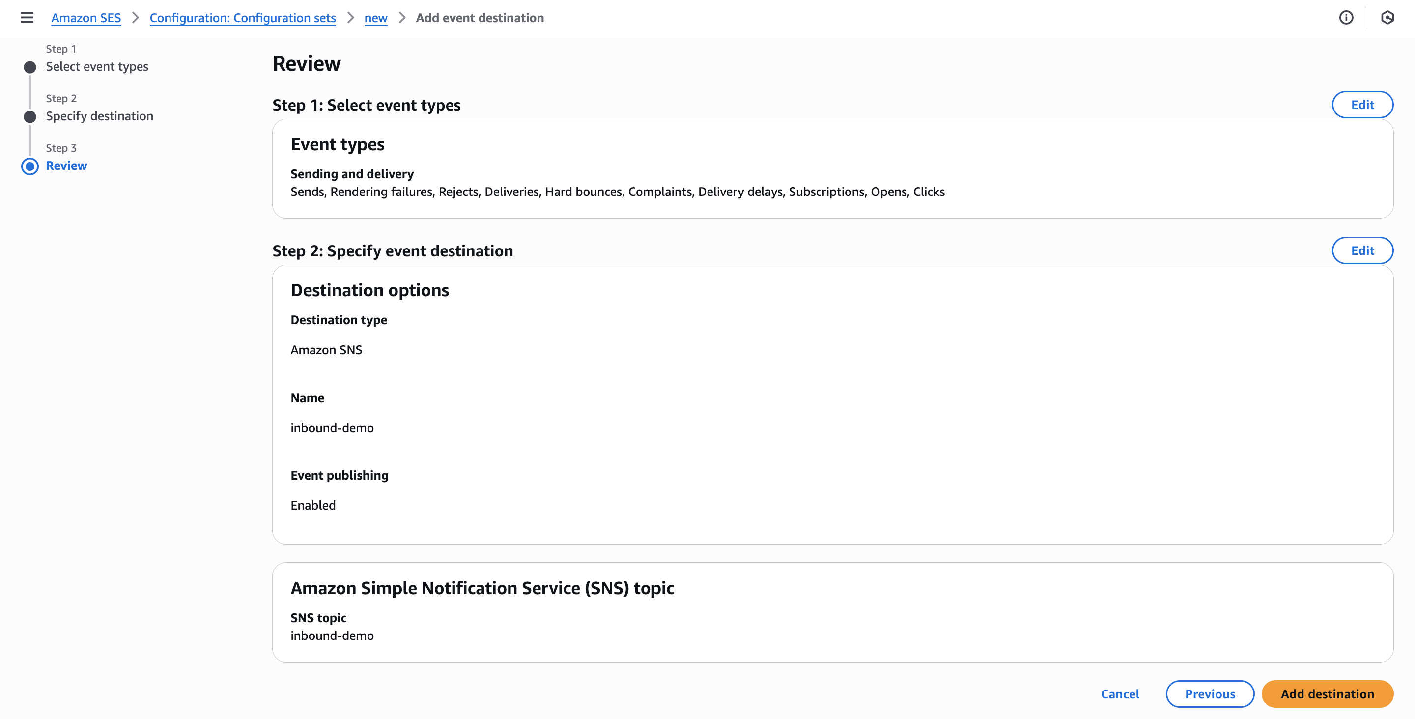Screen dimensions: 1415x719
Task: Edit Step 1 event types
Action: 1362,105
